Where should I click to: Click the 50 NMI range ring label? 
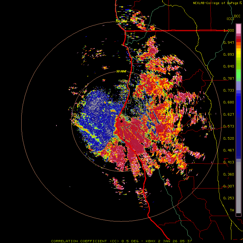coord(121,71)
